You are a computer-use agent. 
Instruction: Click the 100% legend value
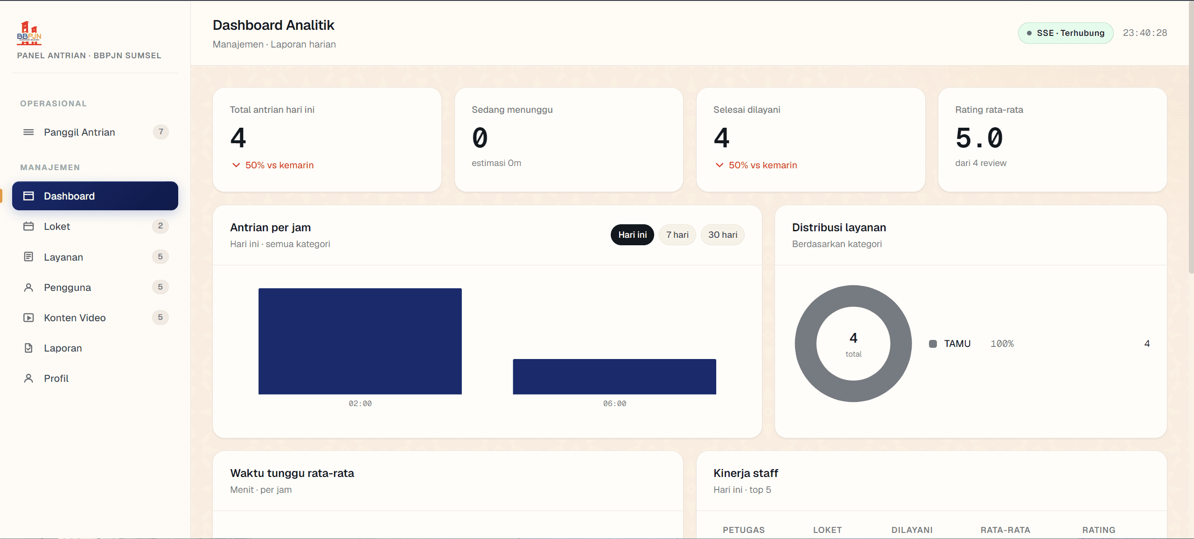pyautogui.click(x=1002, y=344)
